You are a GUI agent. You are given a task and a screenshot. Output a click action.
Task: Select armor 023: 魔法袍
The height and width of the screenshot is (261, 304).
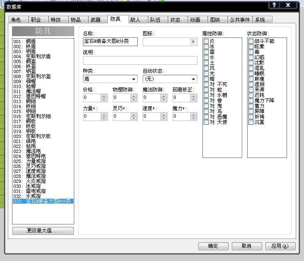click(43, 151)
